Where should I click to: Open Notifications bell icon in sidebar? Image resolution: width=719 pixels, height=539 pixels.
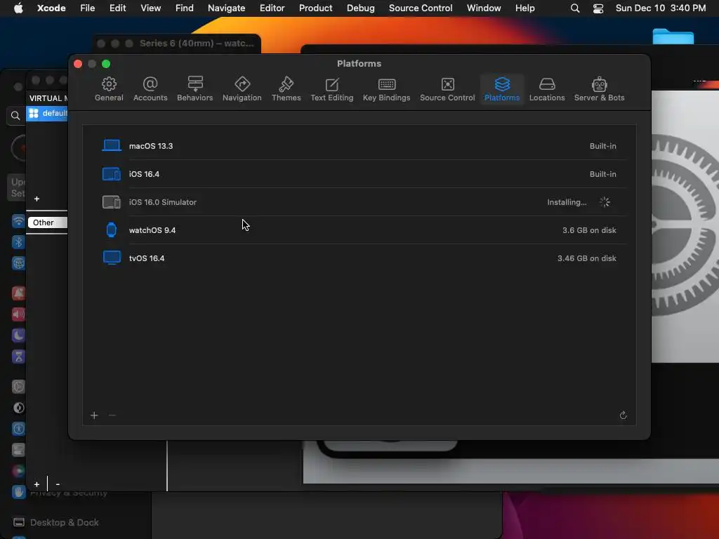[x=18, y=293]
